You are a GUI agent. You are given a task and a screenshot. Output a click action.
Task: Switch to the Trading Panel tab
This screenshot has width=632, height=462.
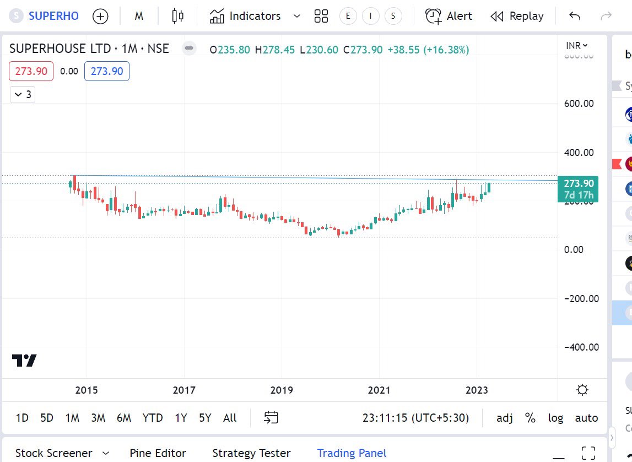(352, 453)
